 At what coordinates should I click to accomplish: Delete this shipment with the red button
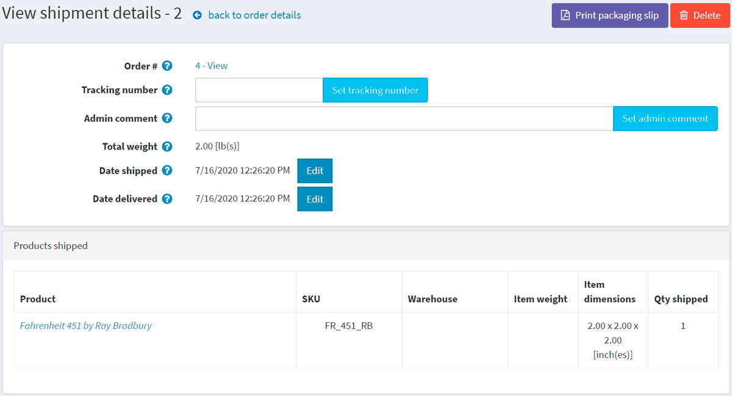700,15
